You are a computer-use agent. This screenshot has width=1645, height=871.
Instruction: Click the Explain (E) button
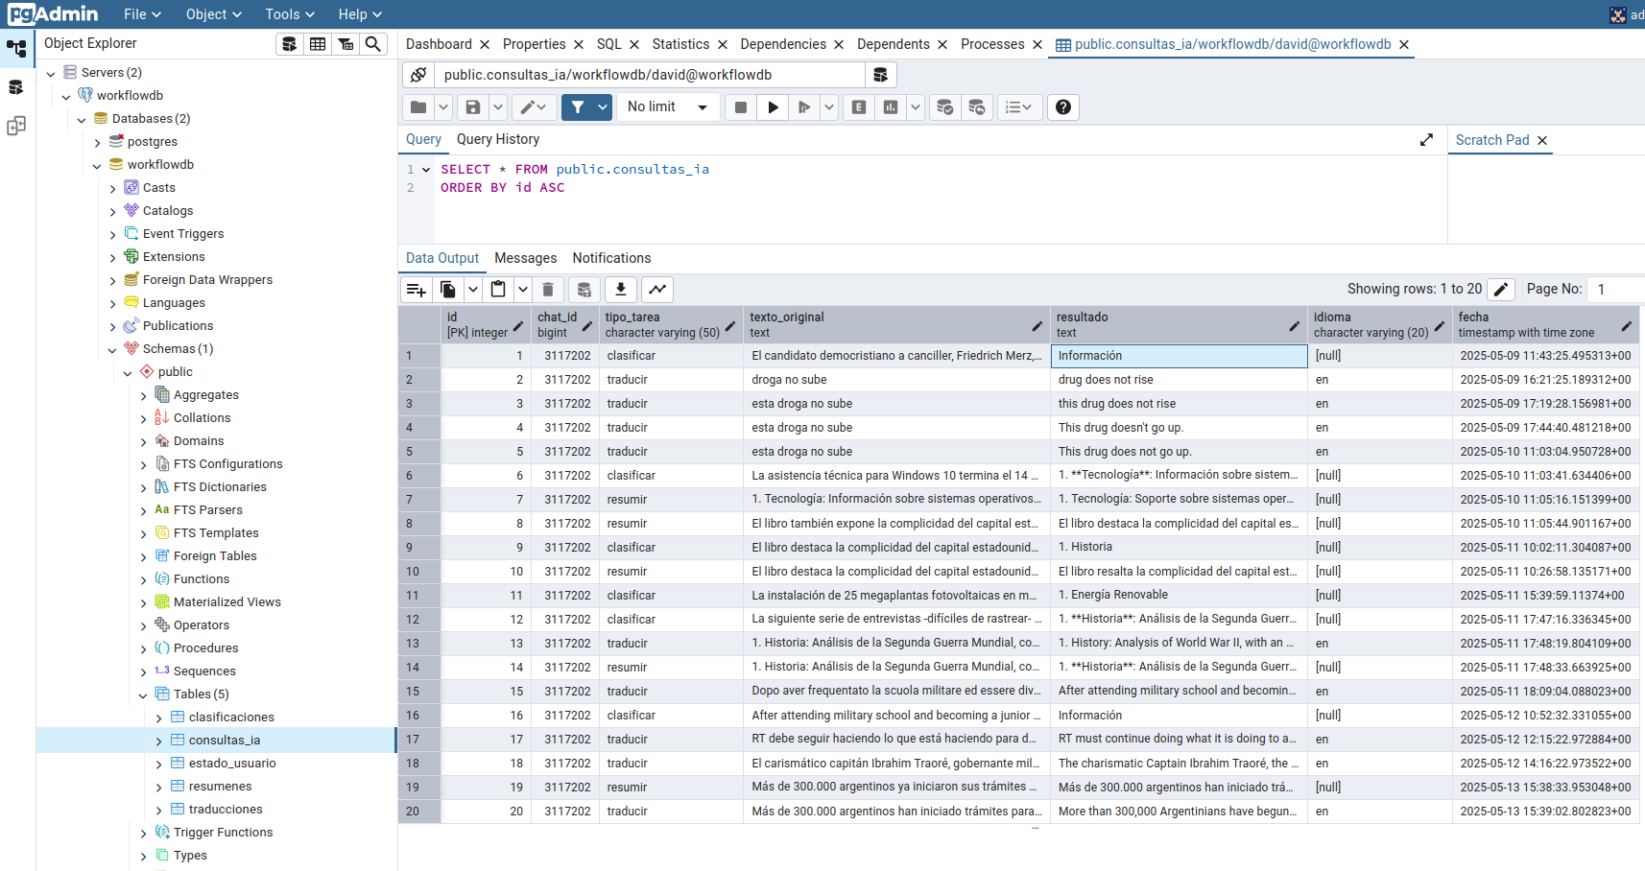[x=859, y=107]
